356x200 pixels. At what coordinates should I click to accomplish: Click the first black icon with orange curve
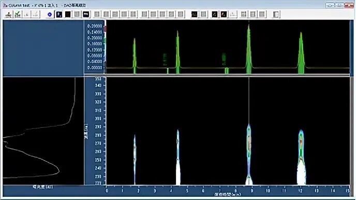pos(215,14)
